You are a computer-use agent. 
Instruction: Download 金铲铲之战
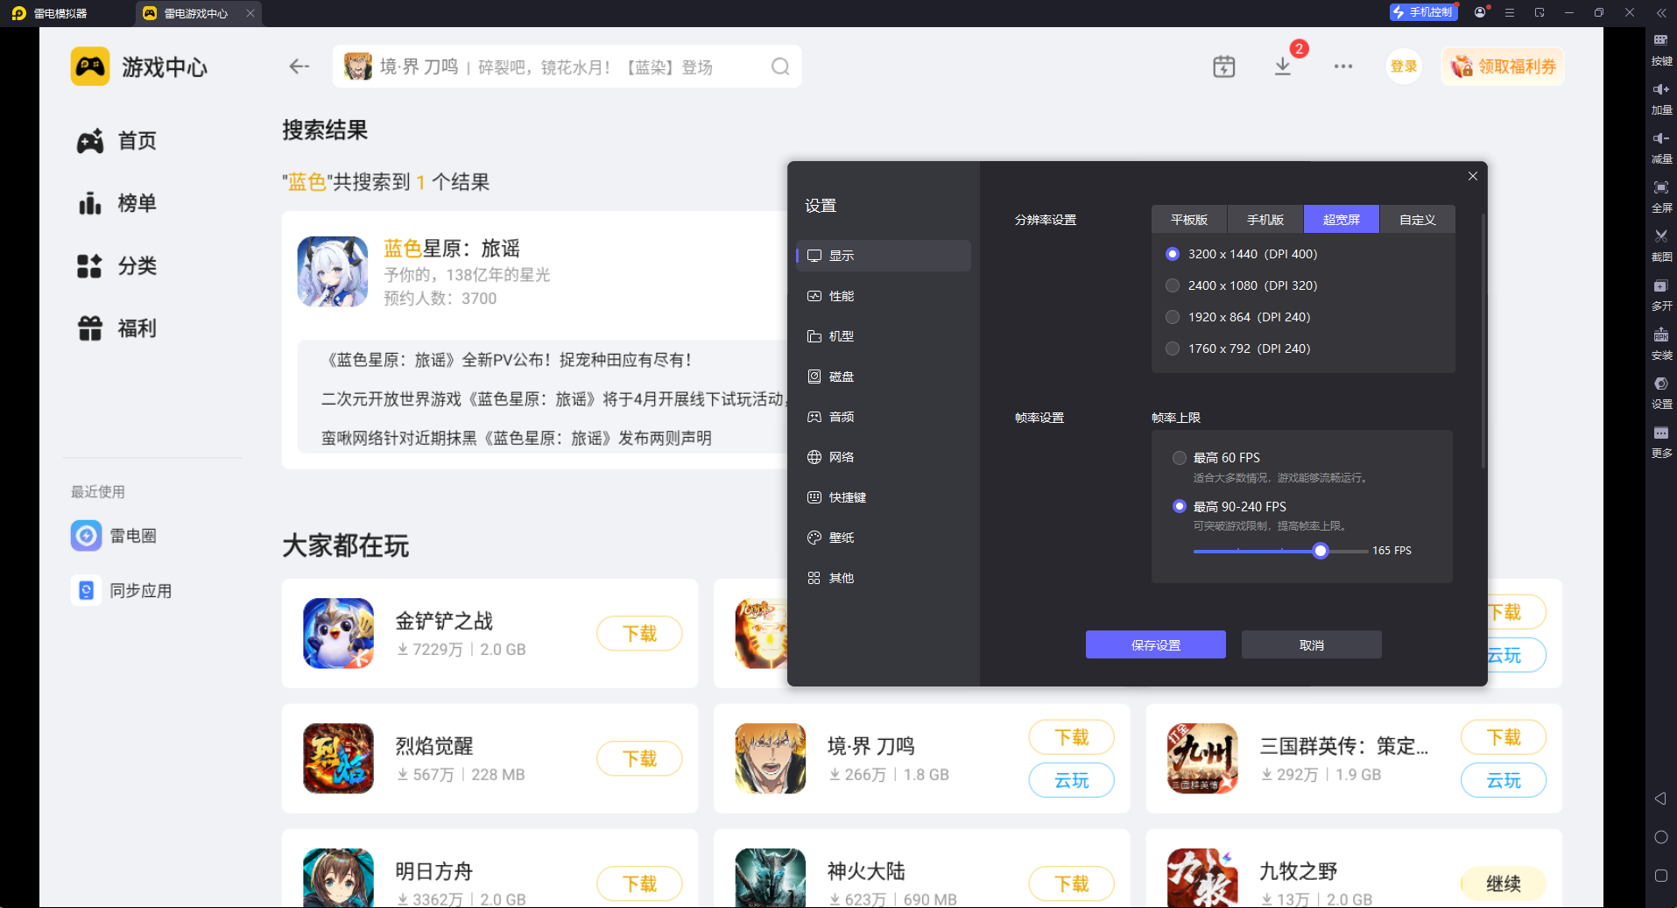[639, 633]
